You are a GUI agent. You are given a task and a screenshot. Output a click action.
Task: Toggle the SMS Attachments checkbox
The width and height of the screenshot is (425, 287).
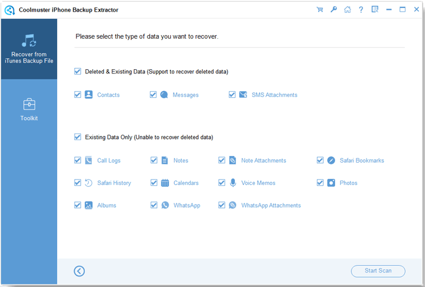pos(232,95)
